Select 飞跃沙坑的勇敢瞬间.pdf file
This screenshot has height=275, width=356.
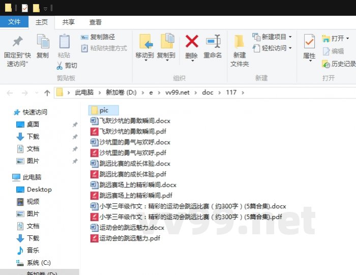[x=128, y=131]
